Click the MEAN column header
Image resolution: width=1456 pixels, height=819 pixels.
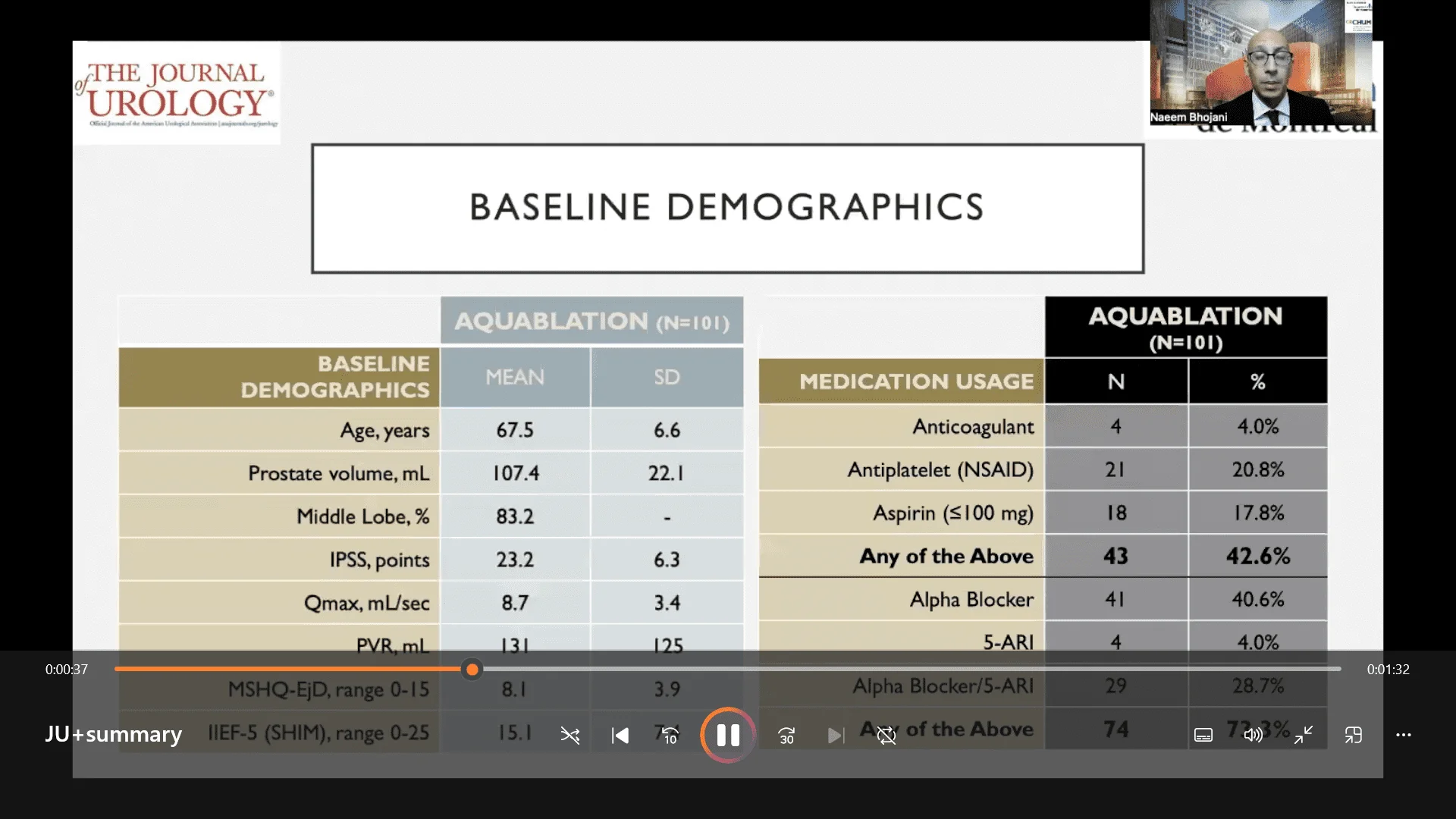tap(515, 377)
